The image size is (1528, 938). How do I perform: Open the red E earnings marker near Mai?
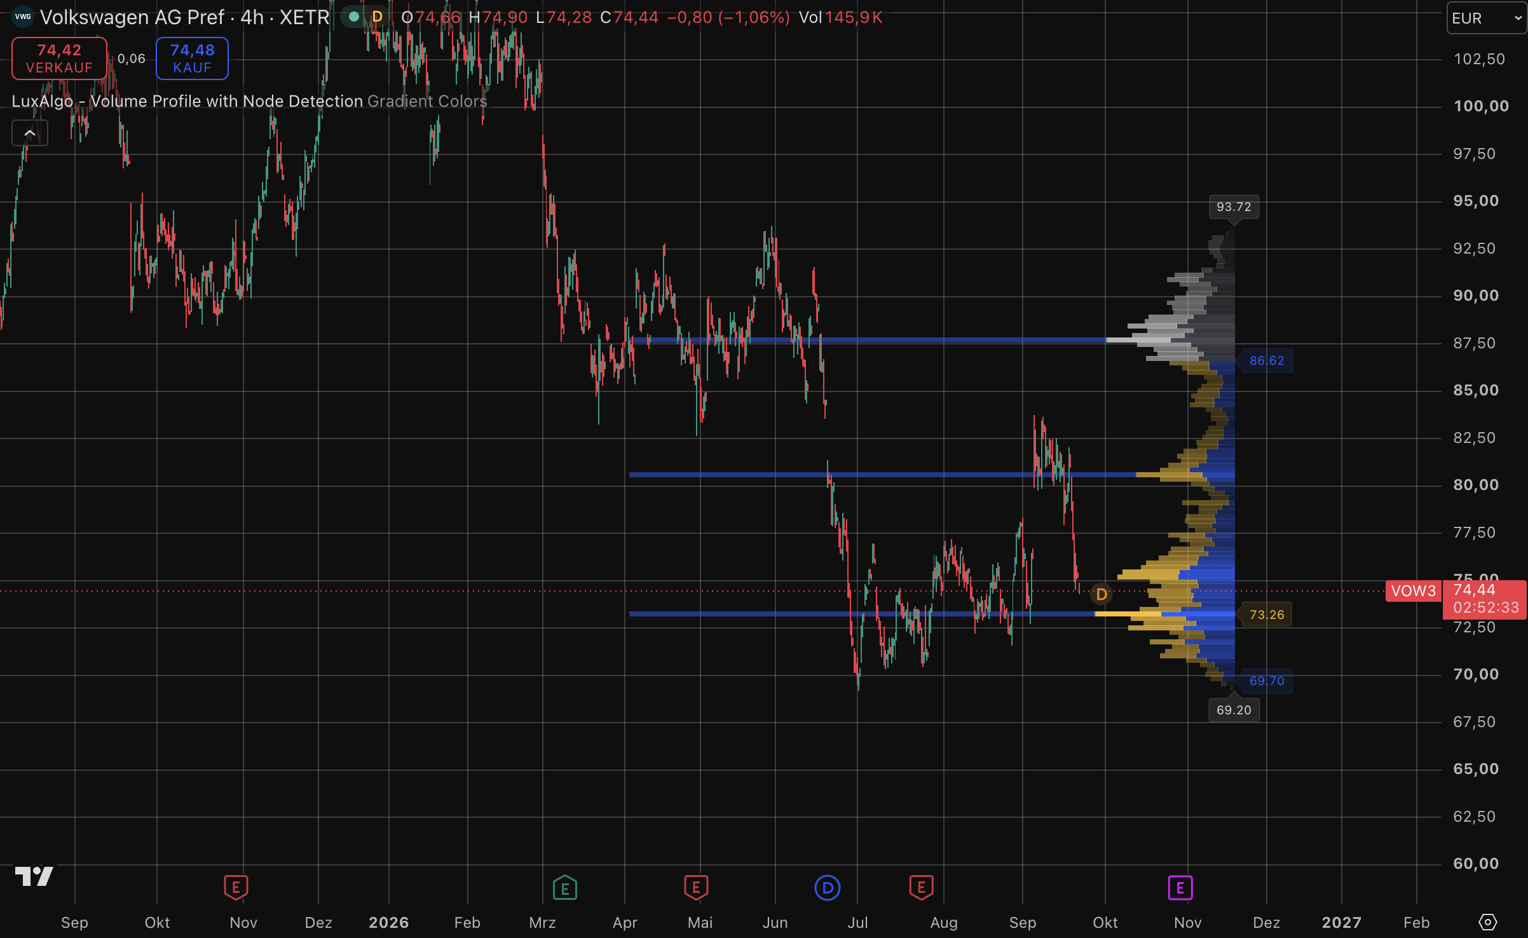click(x=696, y=887)
